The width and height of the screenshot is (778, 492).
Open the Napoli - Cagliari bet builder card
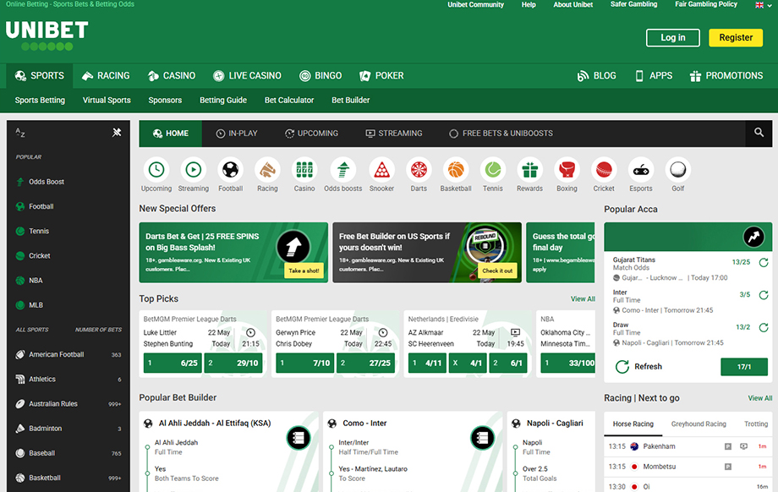pos(551,451)
